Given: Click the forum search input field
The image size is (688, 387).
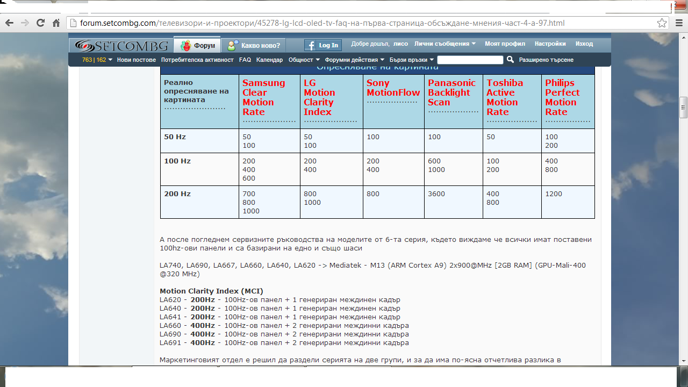Looking at the screenshot, I should pyautogui.click(x=470, y=60).
